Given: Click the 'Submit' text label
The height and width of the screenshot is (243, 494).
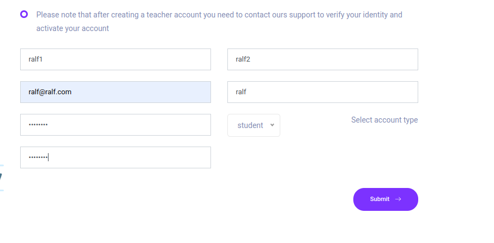Looking at the screenshot, I should (x=379, y=199).
